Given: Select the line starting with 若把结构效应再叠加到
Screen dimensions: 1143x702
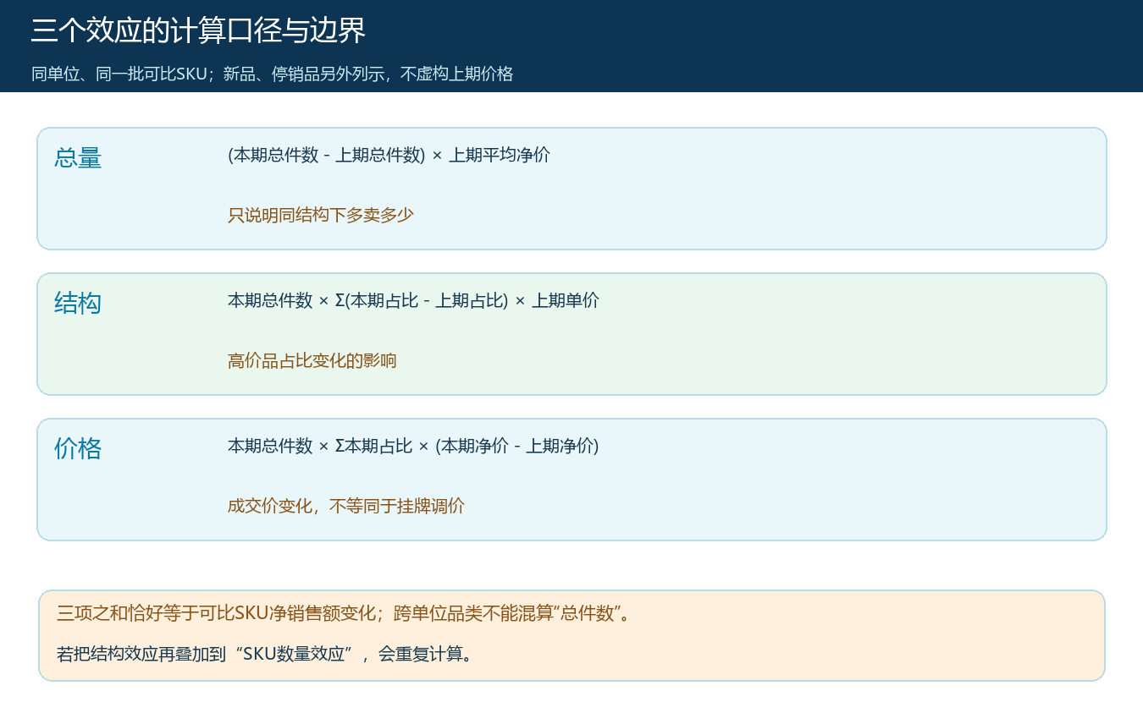Looking at the screenshot, I should 264,654.
